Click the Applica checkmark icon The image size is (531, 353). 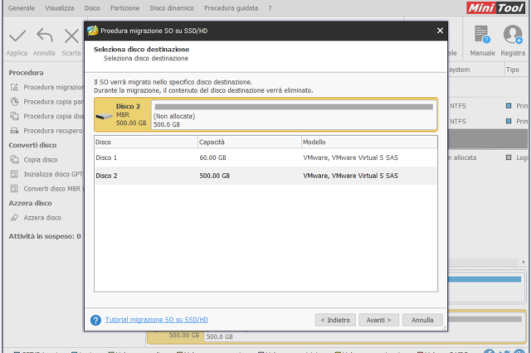pos(17,36)
